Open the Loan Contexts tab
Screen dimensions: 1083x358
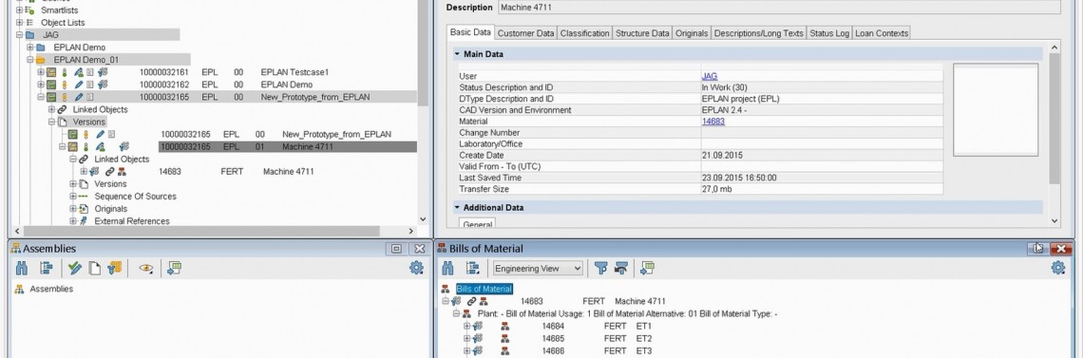pyautogui.click(x=882, y=33)
